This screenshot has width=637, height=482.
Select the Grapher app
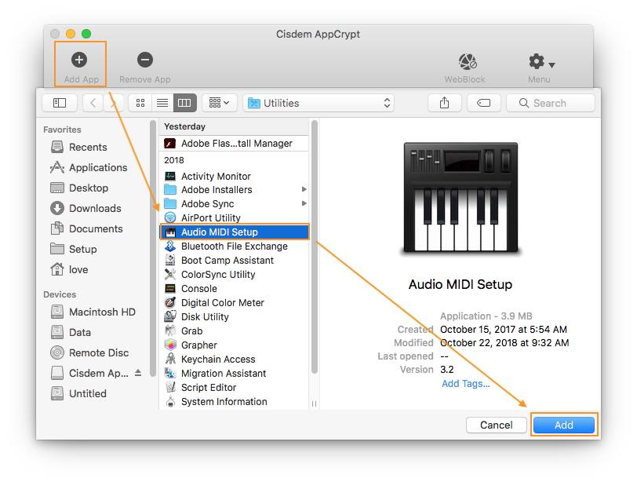coord(234,345)
